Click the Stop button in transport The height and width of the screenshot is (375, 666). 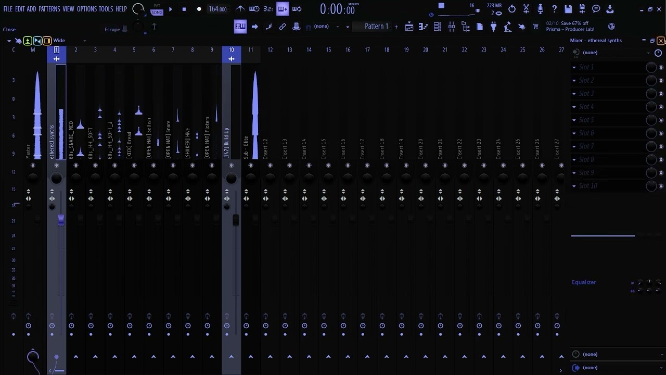point(184,9)
